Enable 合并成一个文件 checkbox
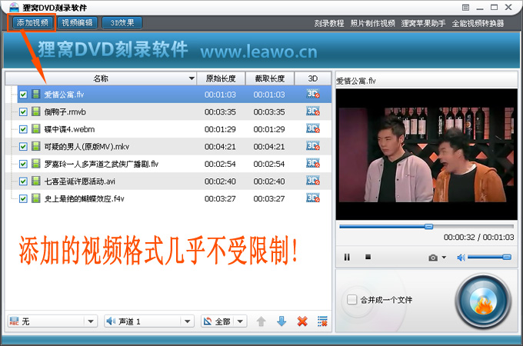The height and width of the screenshot is (346, 523). [x=351, y=300]
